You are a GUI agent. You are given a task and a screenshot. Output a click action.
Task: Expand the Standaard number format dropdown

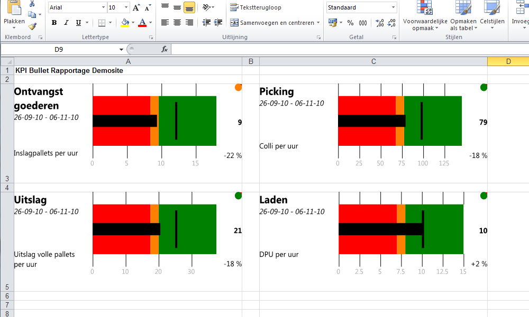393,7
